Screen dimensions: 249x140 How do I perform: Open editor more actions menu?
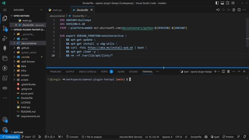244,10
